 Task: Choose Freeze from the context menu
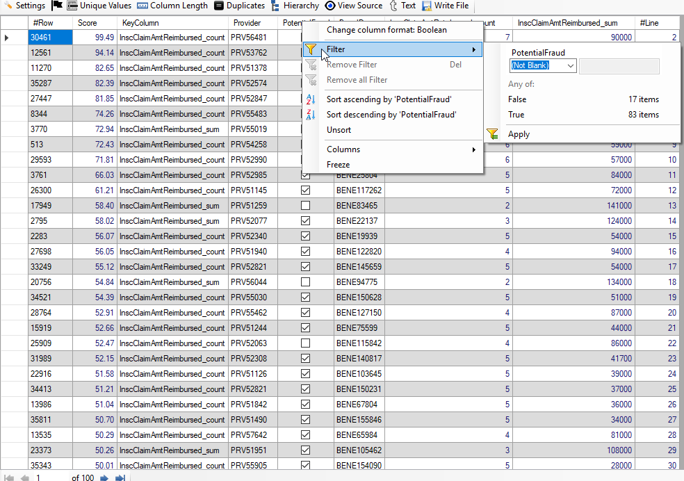pos(338,165)
